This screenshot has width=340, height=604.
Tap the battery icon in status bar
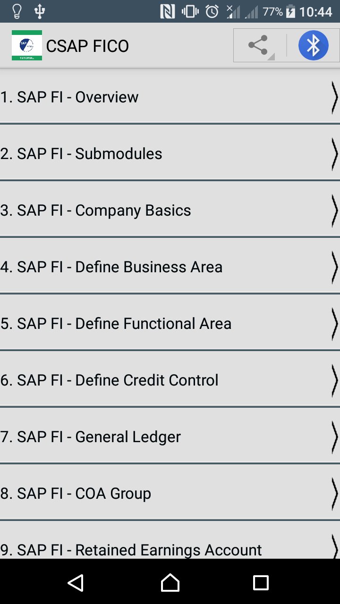pyautogui.click(x=290, y=11)
